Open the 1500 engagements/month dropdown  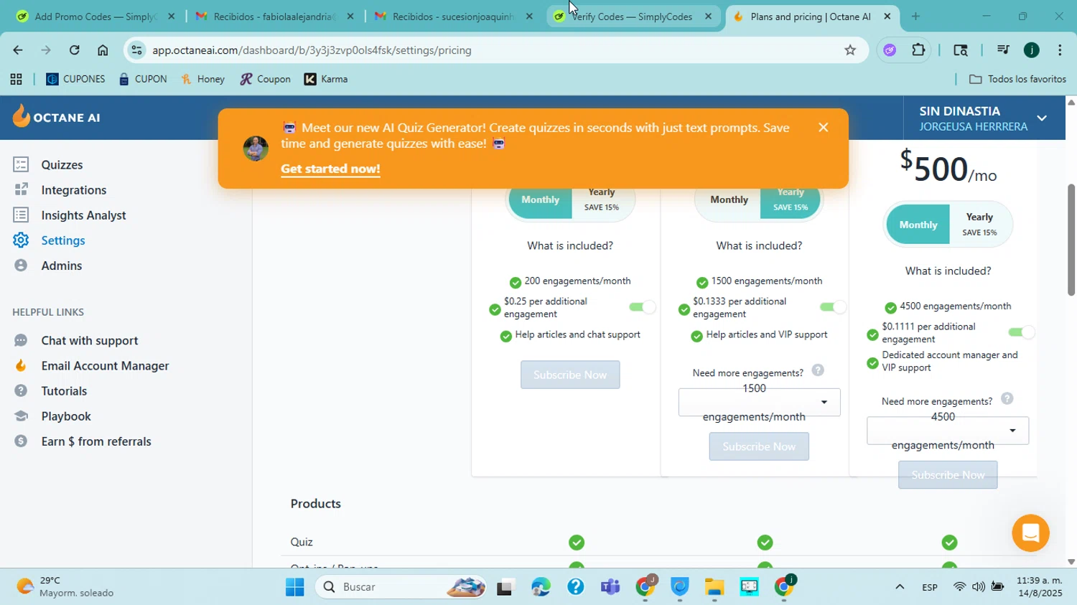(x=759, y=402)
